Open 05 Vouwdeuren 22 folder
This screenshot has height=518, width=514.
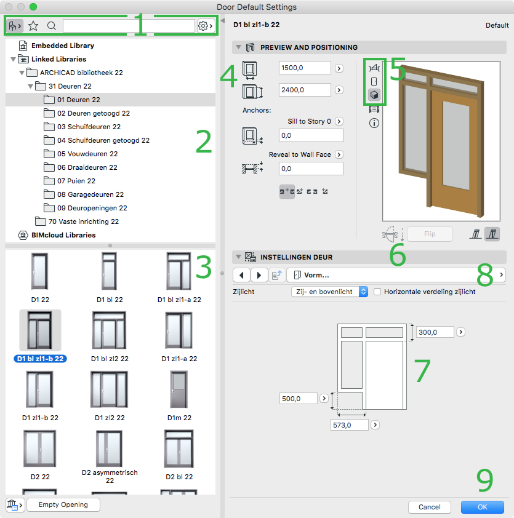(x=87, y=154)
